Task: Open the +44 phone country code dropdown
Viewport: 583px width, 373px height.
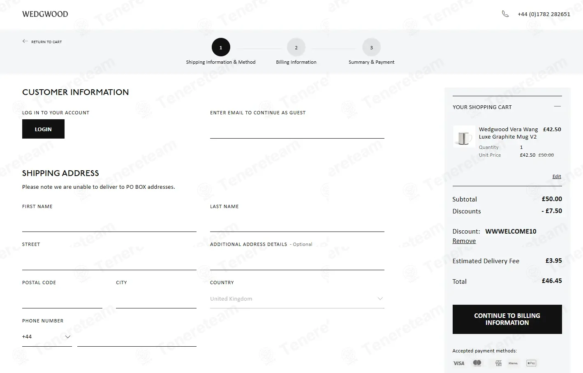Action: [x=47, y=337]
